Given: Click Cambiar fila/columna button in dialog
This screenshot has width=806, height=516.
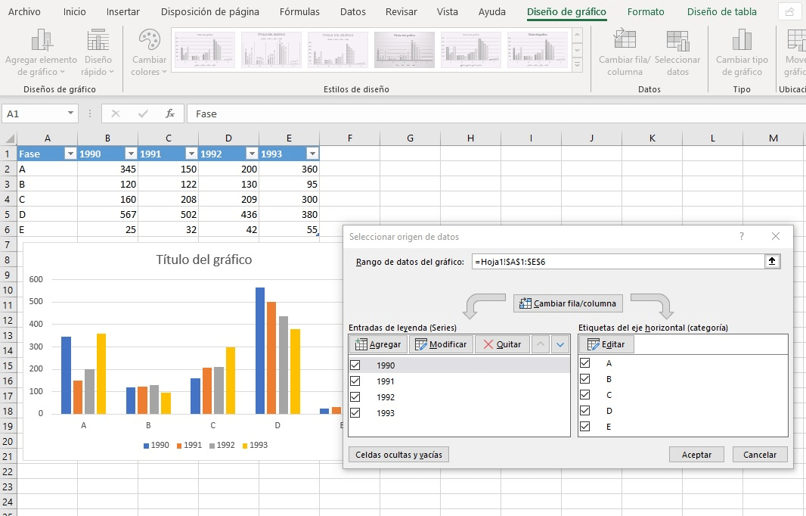Looking at the screenshot, I should tap(568, 303).
